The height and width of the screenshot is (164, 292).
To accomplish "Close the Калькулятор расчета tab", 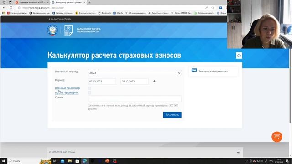I will tap(84, 2).
